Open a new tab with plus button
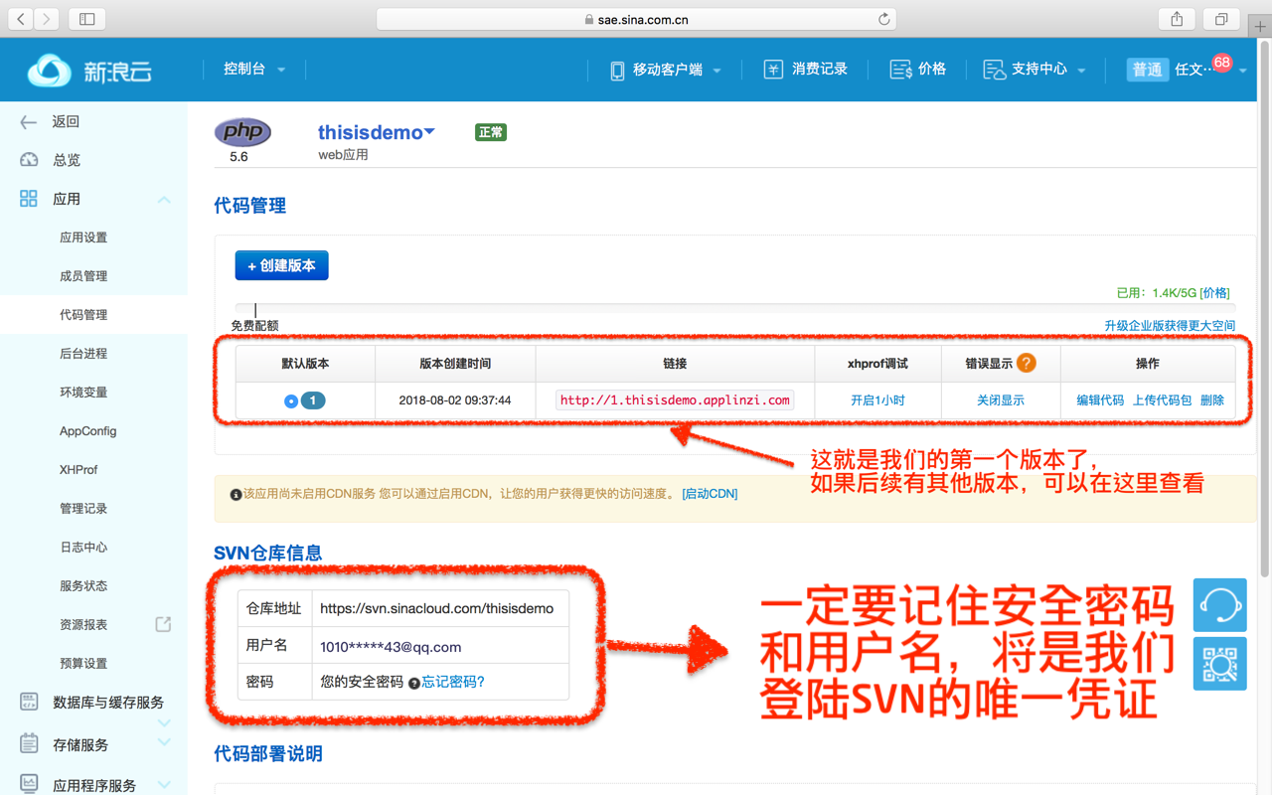The height and width of the screenshot is (795, 1272). coord(1259,26)
